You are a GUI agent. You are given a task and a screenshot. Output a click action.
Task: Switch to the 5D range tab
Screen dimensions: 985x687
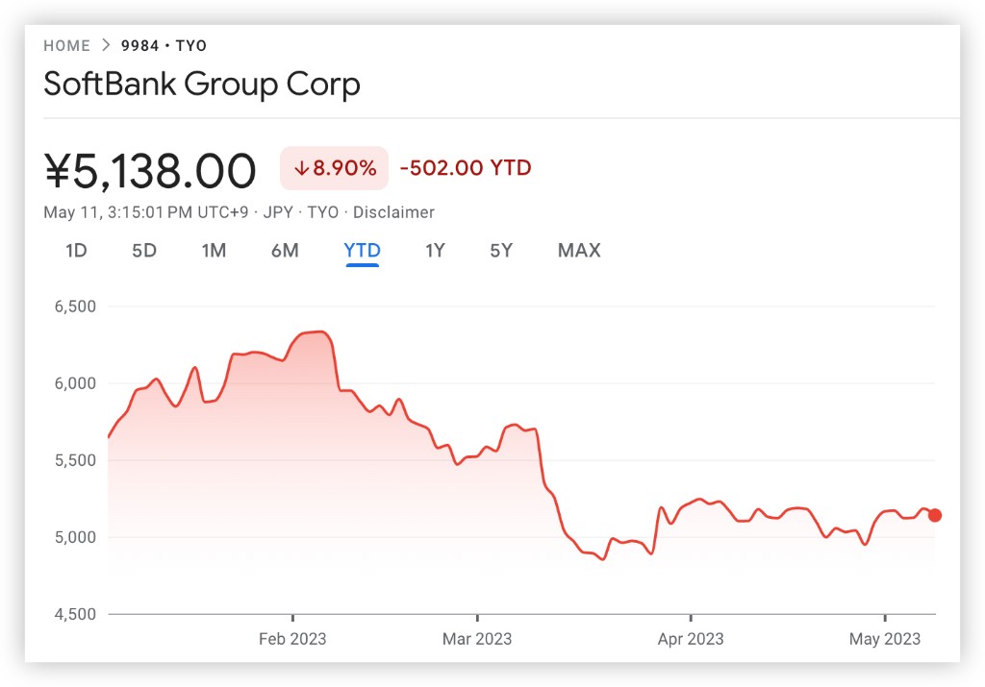(x=144, y=251)
